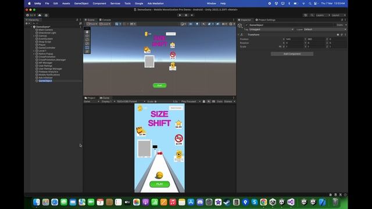Screen dimensions: 372x209
Task: Click the Hierarchy add (+) button
Action: pyautogui.click(x=27, y=23)
